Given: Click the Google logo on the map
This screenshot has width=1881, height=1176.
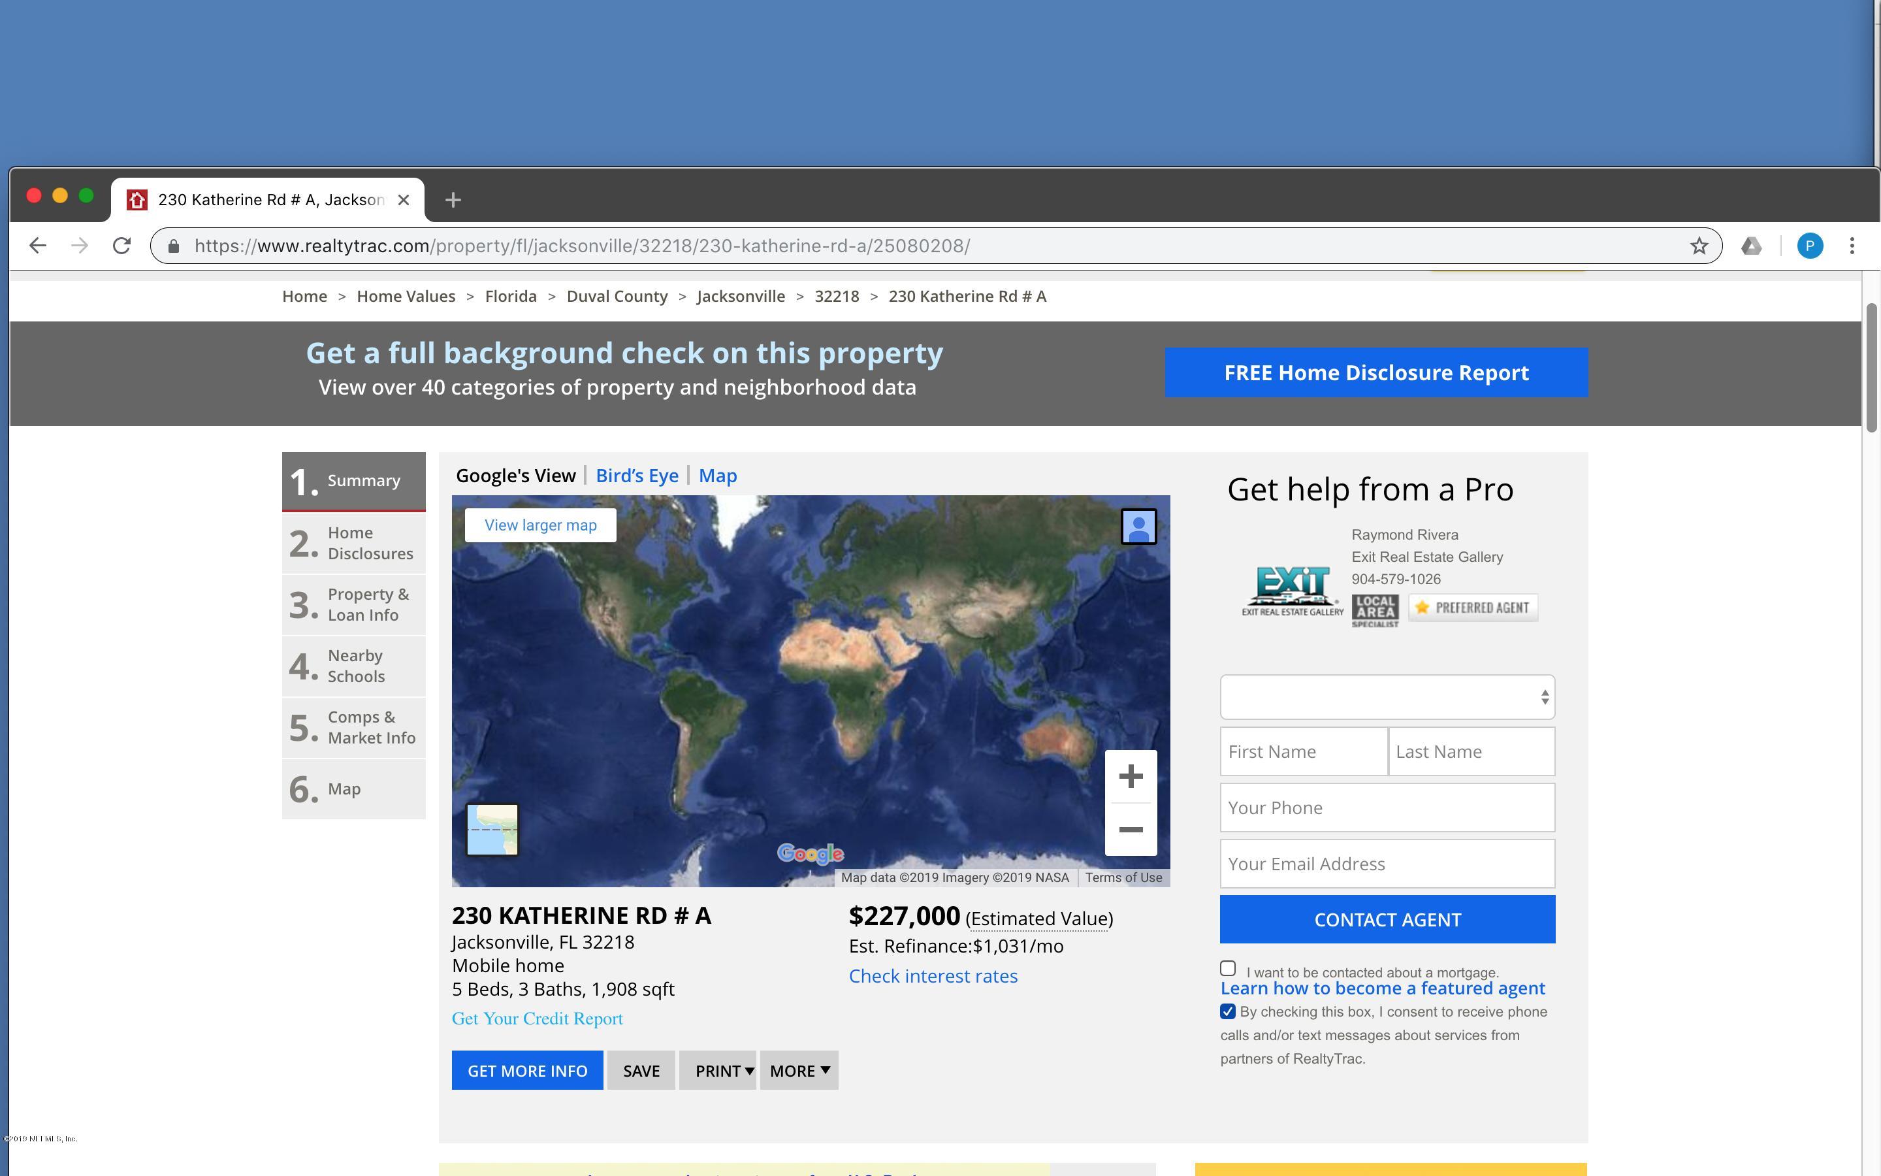Looking at the screenshot, I should (x=811, y=853).
